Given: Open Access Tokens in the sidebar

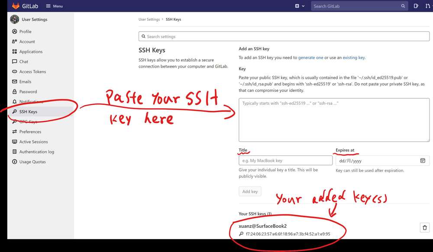Looking at the screenshot, I should [x=32, y=71].
